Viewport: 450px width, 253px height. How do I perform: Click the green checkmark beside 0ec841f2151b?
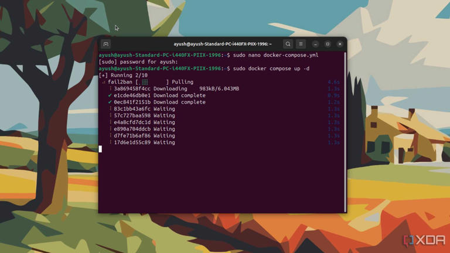click(110, 102)
